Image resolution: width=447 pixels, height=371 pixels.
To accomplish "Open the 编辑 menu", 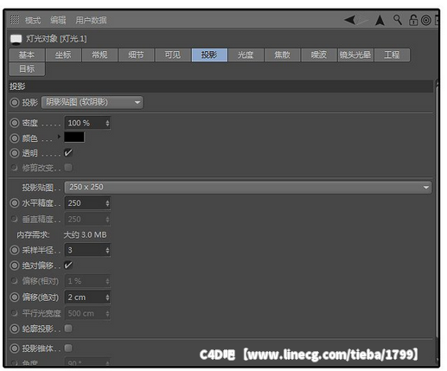I will (58, 20).
